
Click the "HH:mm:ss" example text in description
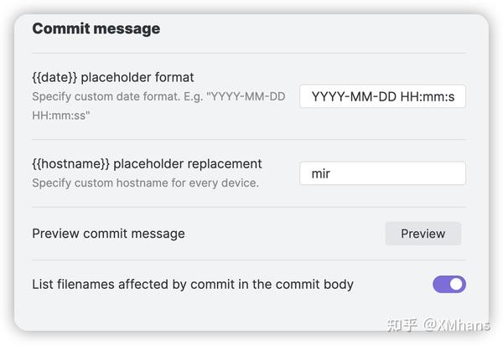(61, 116)
